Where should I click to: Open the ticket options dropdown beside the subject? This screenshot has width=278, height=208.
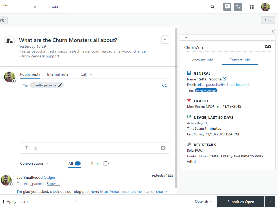tap(165, 40)
